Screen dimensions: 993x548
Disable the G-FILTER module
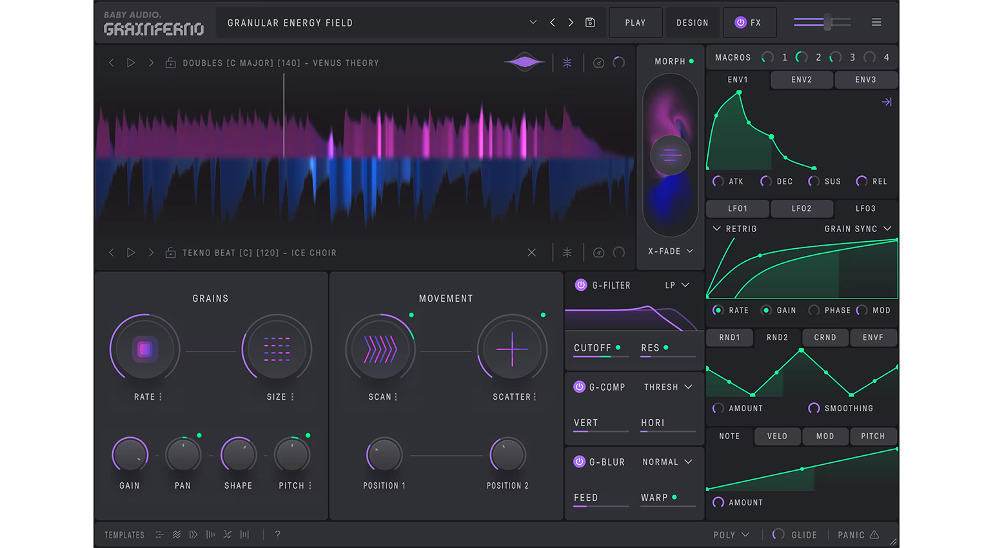[x=580, y=285]
